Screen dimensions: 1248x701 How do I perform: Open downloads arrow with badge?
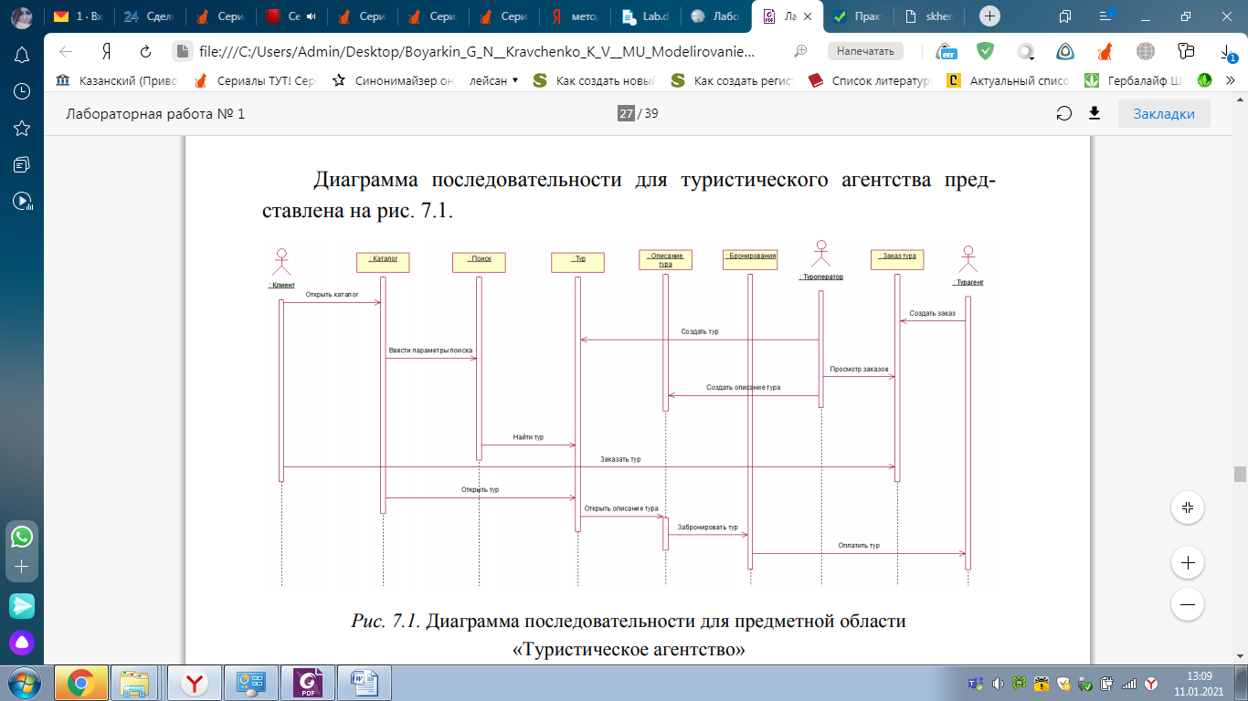tap(1226, 51)
